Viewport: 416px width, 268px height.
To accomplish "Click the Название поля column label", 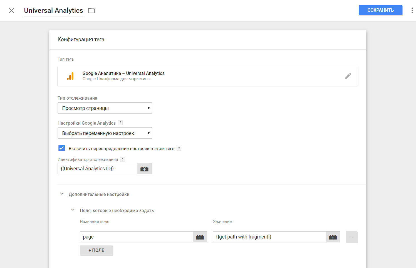I will [x=95, y=222].
